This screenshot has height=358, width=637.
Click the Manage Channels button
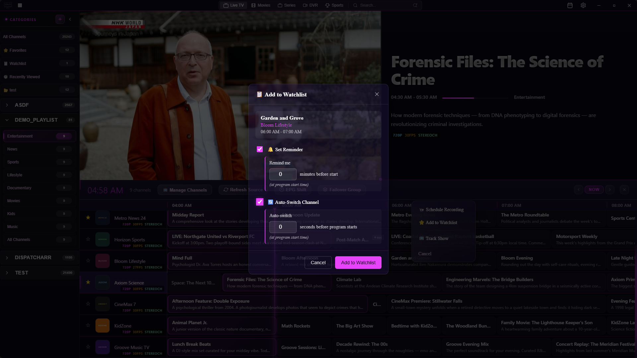tap(185, 190)
